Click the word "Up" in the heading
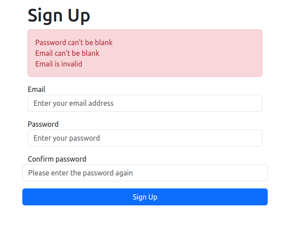This screenshot has height=246, width=282. [x=79, y=16]
